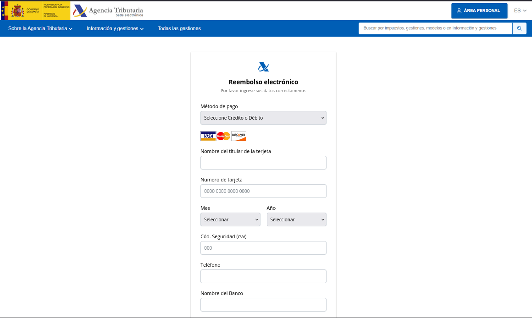Image resolution: width=532 pixels, height=318 pixels.
Task: Expand the Mes selector
Action: (230, 219)
